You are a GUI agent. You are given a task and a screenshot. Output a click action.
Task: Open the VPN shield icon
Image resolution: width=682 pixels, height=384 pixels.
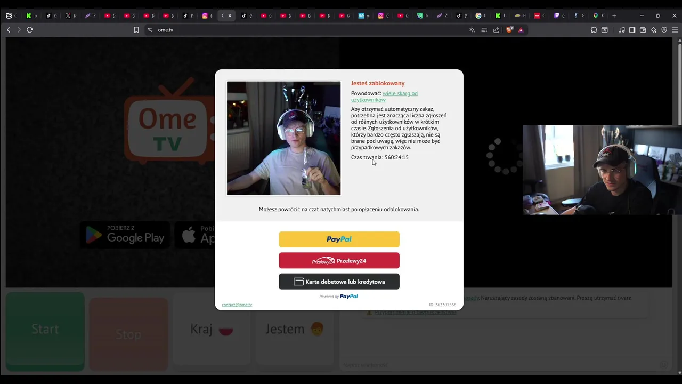(x=664, y=30)
